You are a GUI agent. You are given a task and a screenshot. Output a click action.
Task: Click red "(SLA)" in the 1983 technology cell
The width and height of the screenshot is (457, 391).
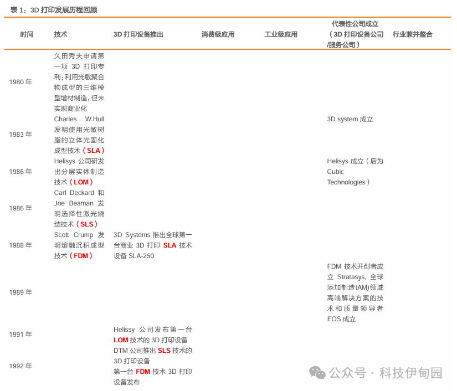[x=94, y=151]
